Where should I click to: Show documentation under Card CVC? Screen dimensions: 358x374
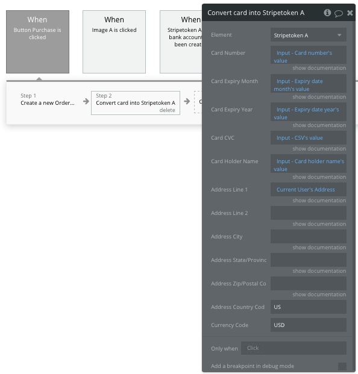319,149
